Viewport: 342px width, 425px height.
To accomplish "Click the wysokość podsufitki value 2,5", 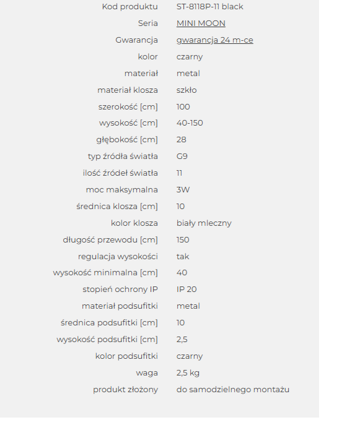I will click(182, 340).
